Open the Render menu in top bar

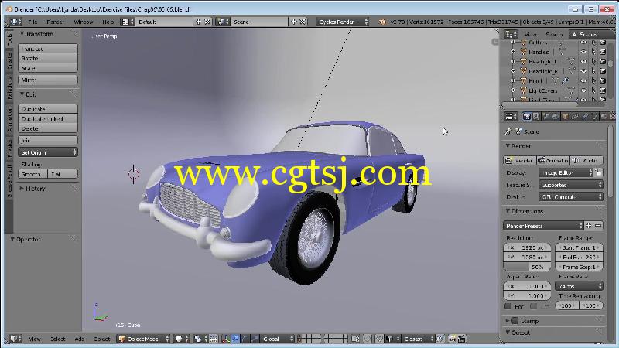click(55, 22)
